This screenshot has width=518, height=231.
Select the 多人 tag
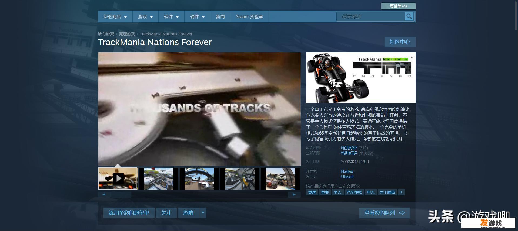338,192
